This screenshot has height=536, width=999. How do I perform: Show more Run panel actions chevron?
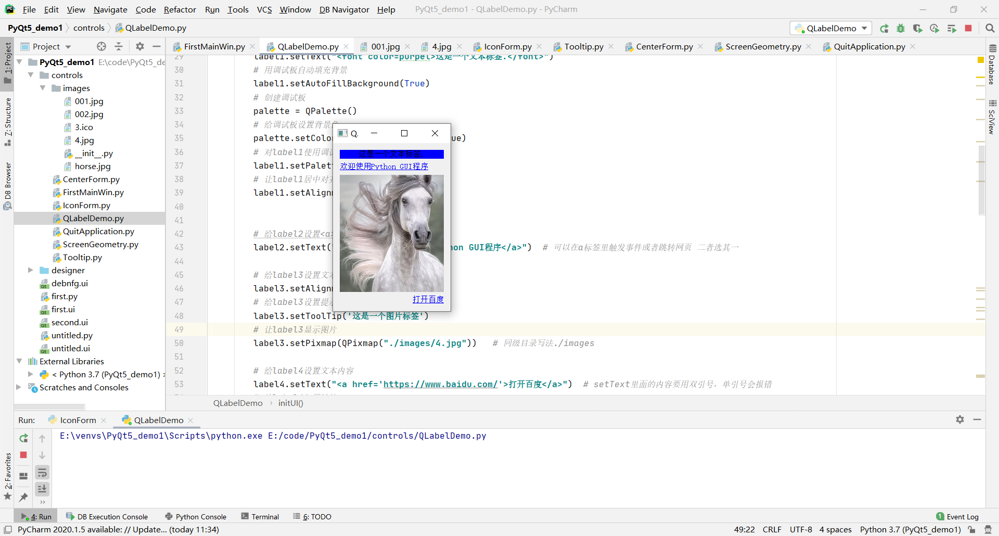click(x=42, y=503)
